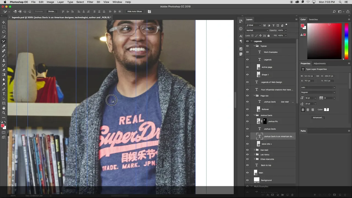This screenshot has width=352, height=198.
Task: Select the Clone Stamp tool
Action: point(4,61)
